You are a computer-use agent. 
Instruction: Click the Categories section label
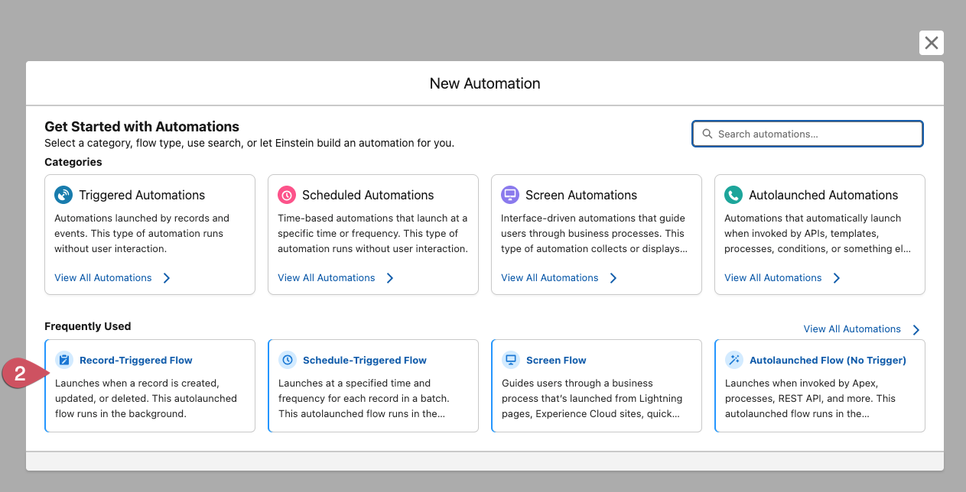point(73,162)
